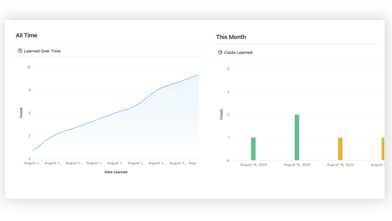
Task: Click the All Time heading
Action: 27,35
